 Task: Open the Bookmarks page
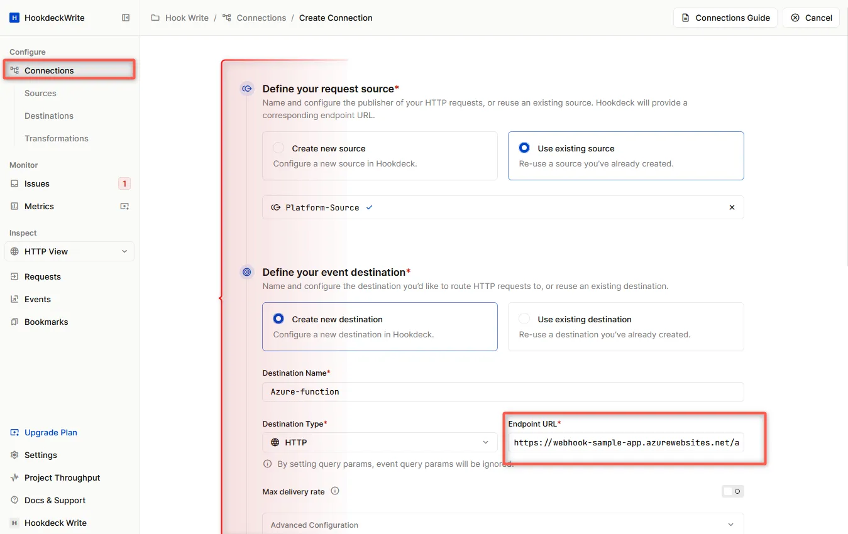[x=47, y=322]
